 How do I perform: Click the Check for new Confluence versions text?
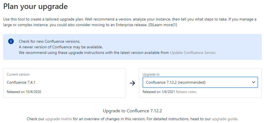click(49, 41)
